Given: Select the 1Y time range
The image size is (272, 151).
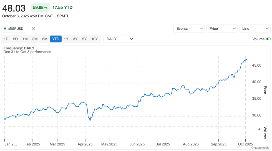Looking at the screenshot, I should pyautogui.click(x=66, y=39).
